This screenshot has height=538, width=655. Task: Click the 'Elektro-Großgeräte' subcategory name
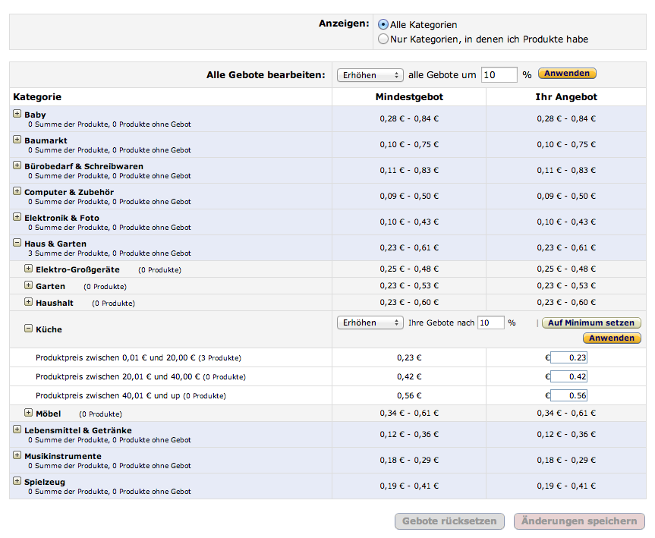point(77,270)
